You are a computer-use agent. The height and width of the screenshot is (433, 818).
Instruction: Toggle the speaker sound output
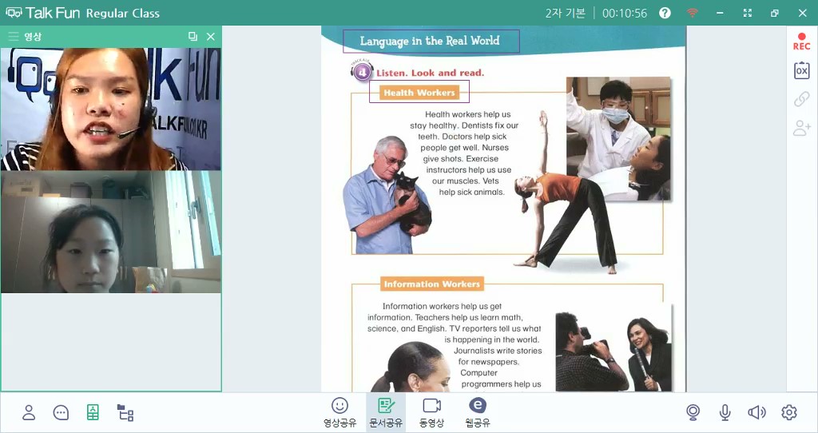756,412
